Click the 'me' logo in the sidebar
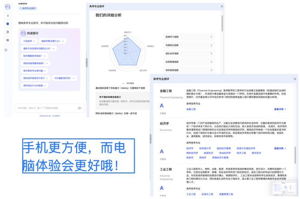The image size is (300, 199). [x=8, y=7]
